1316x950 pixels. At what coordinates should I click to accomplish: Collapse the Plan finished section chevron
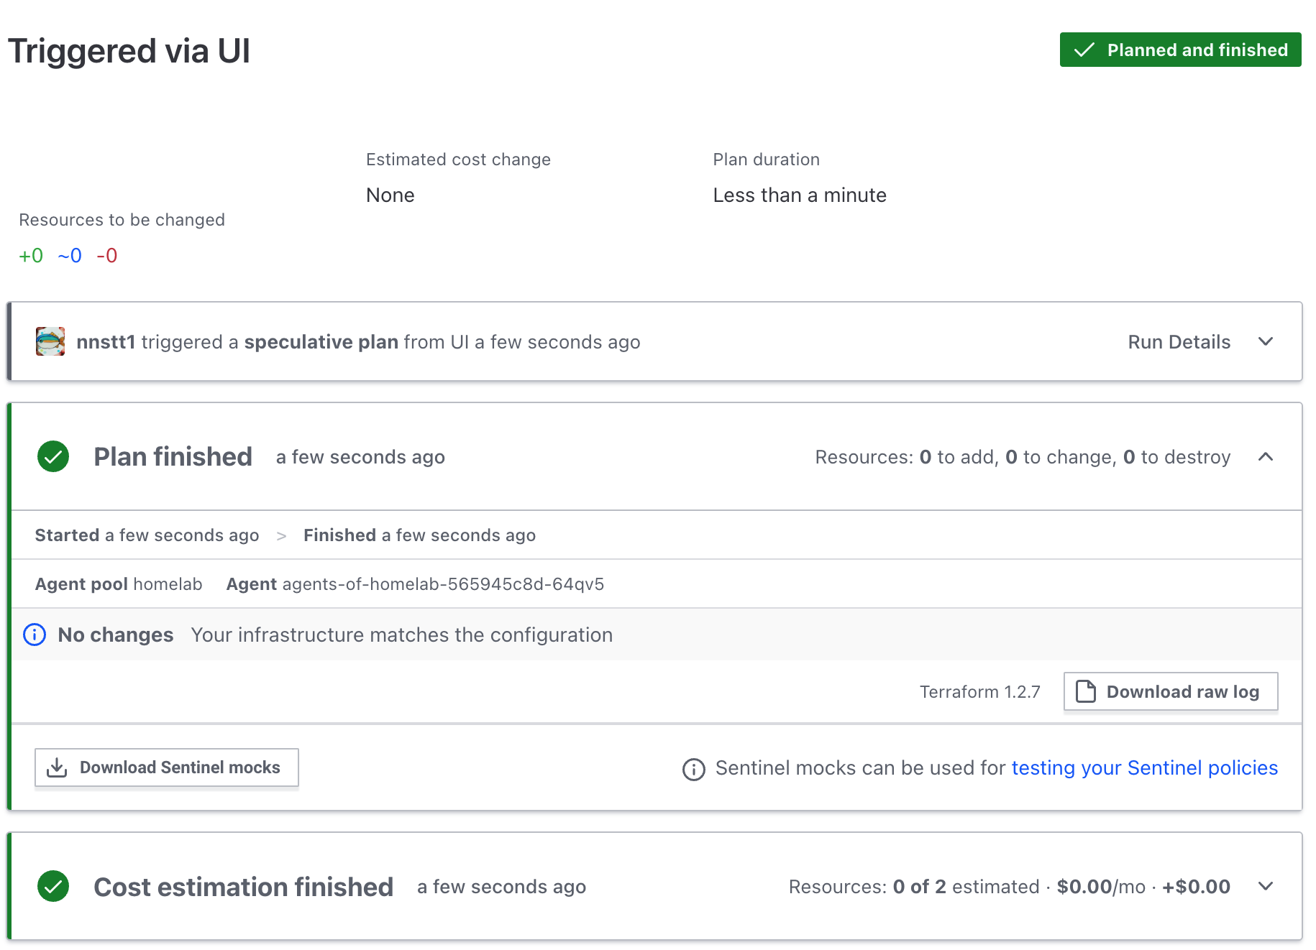point(1266,457)
